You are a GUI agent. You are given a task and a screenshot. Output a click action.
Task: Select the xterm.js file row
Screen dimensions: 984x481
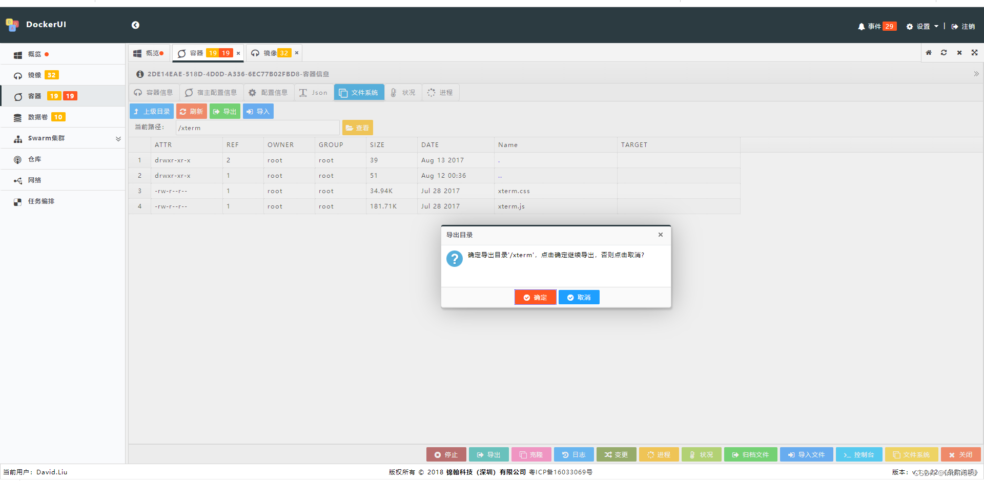pos(434,206)
